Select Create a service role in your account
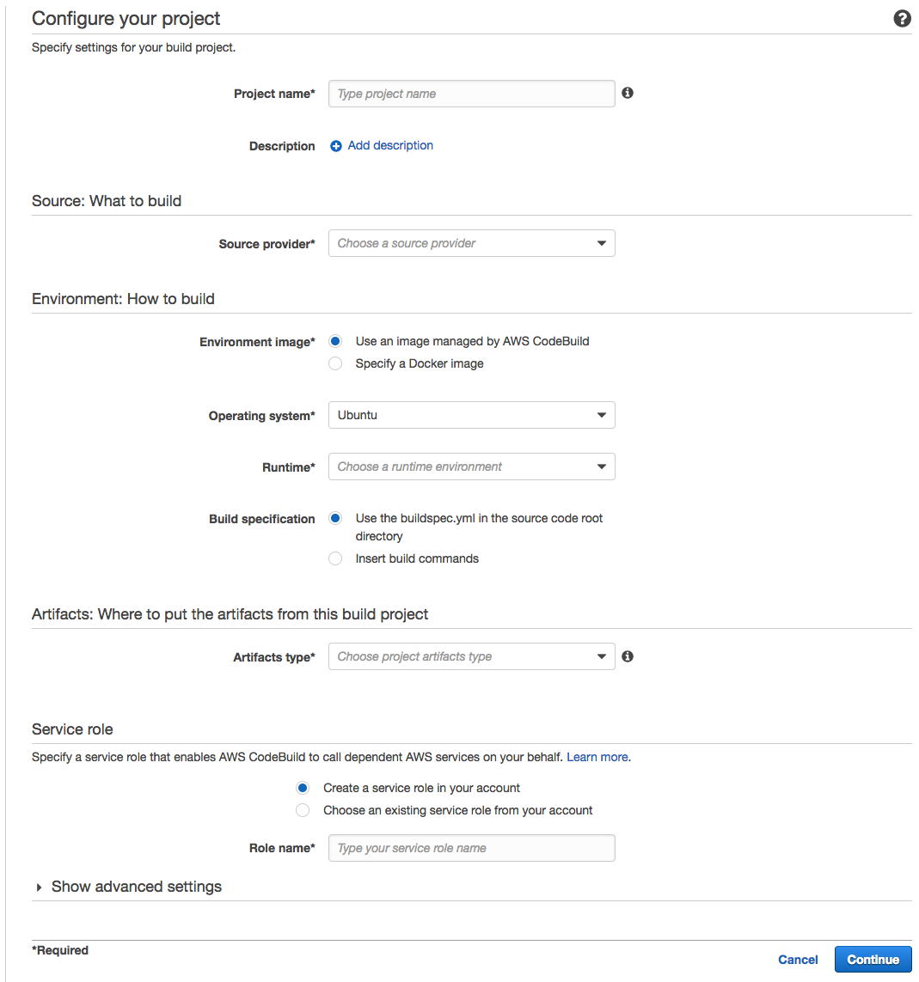Image resolution: width=919 pixels, height=982 pixels. tap(303, 788)
